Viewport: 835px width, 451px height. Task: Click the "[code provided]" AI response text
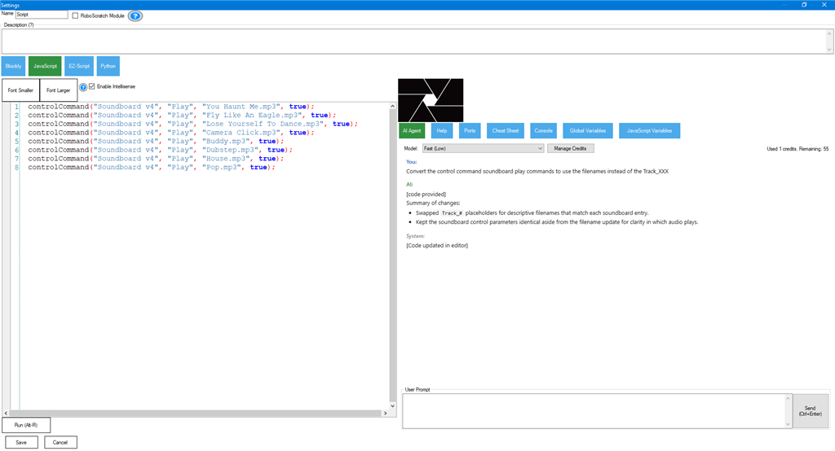[x=426, y=194]
